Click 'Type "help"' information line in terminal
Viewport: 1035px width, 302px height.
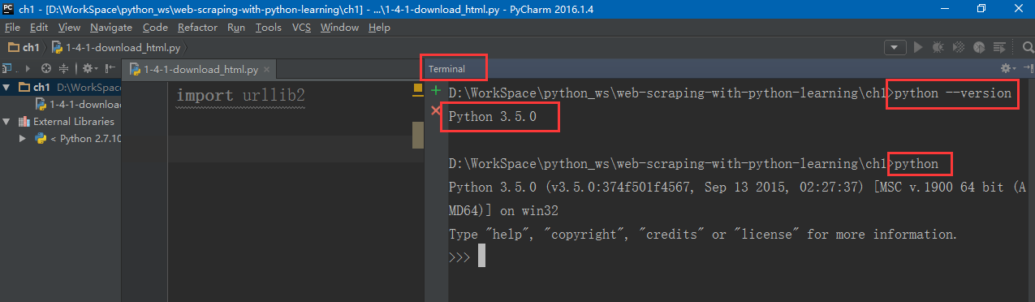(x=703, y=235)
